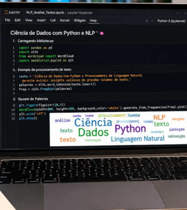Click the 'freq = nltk.FreqDist(palavras)' line
187x210 pixels.
45,89
